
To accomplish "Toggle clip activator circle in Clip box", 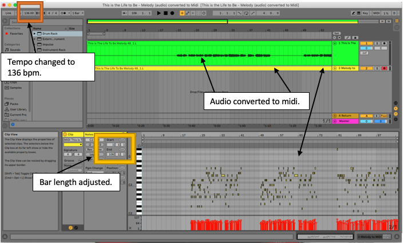I will click(x=65, y=135).
